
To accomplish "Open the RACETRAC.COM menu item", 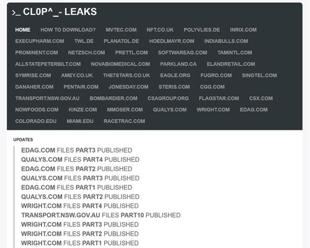I will tap(124, 121).
